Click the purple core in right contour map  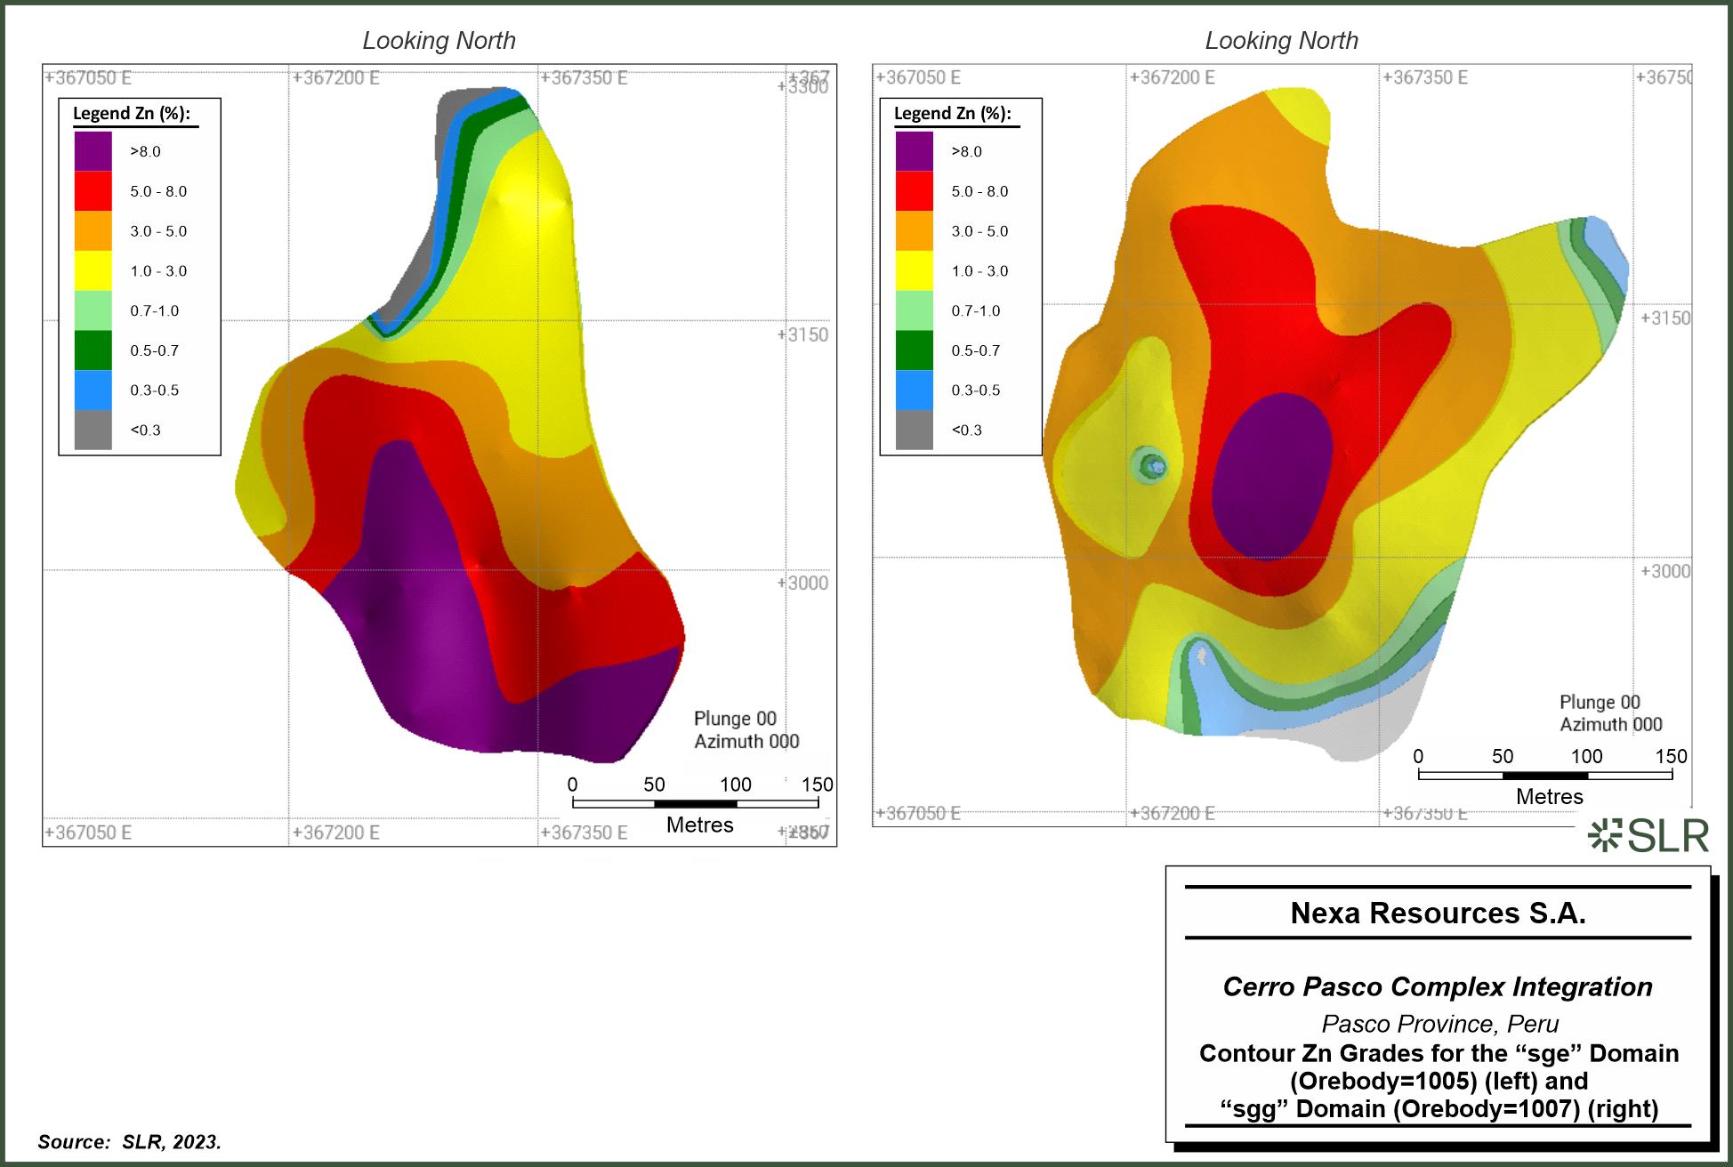click(x=1272, y=476)
